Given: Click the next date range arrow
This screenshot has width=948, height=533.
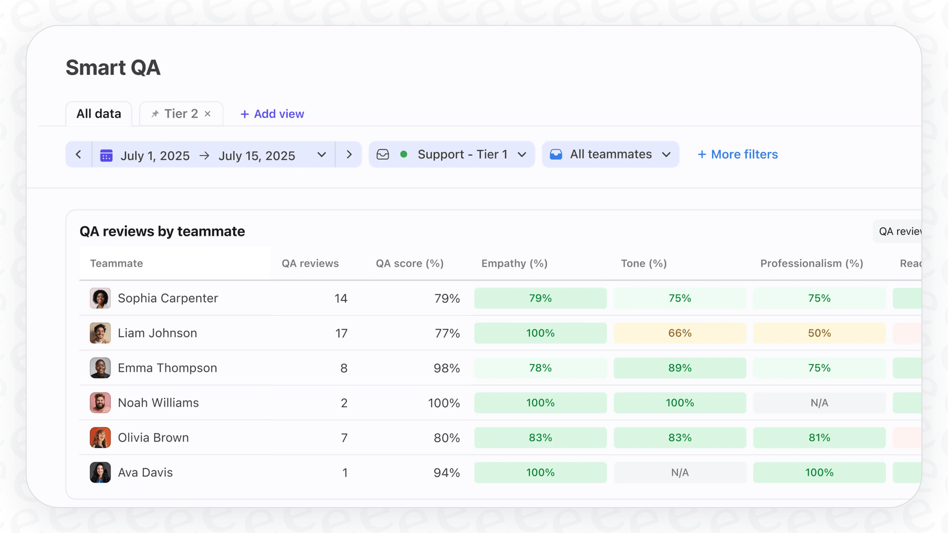Looking at the screenshot, I should (349, 155).
